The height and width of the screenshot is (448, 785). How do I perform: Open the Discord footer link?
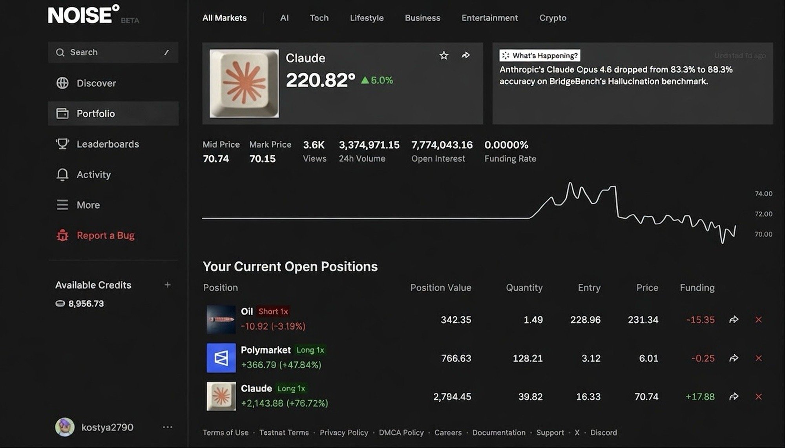point(603,433)
